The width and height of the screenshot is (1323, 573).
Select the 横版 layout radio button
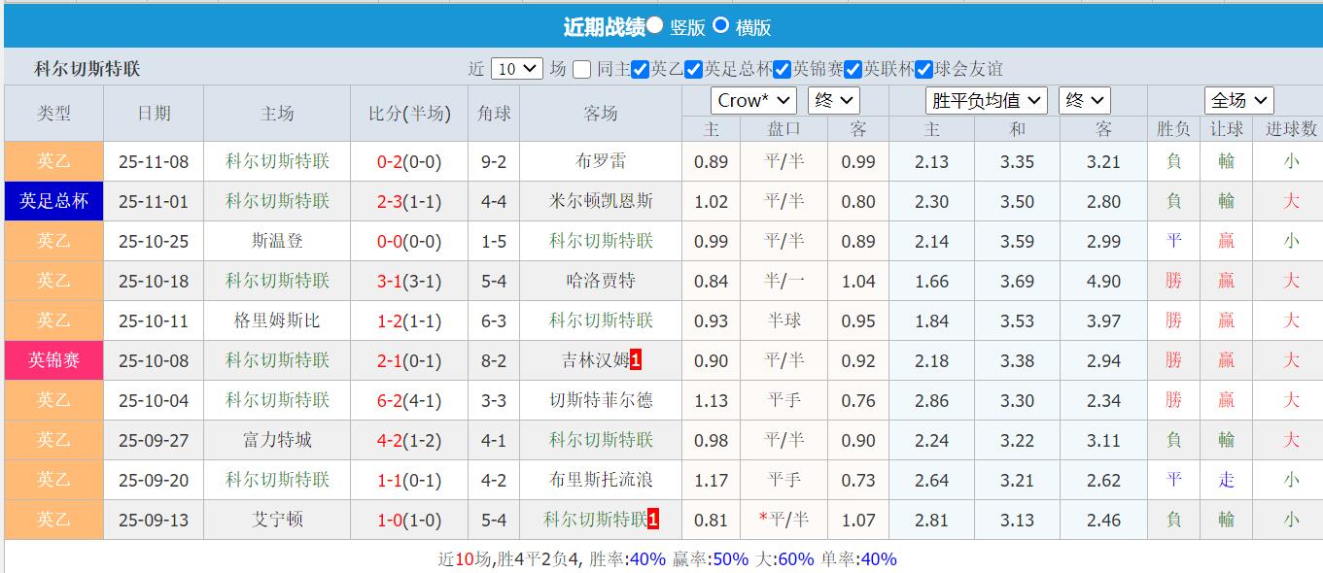(x=721, y=24)
